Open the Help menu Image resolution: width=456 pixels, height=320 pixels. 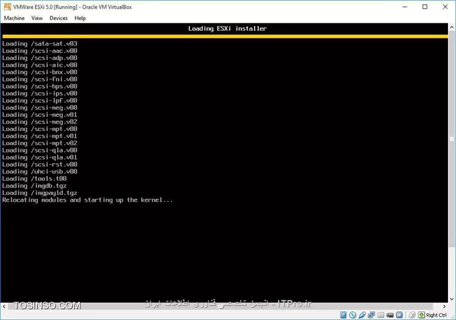click(80, 18)
